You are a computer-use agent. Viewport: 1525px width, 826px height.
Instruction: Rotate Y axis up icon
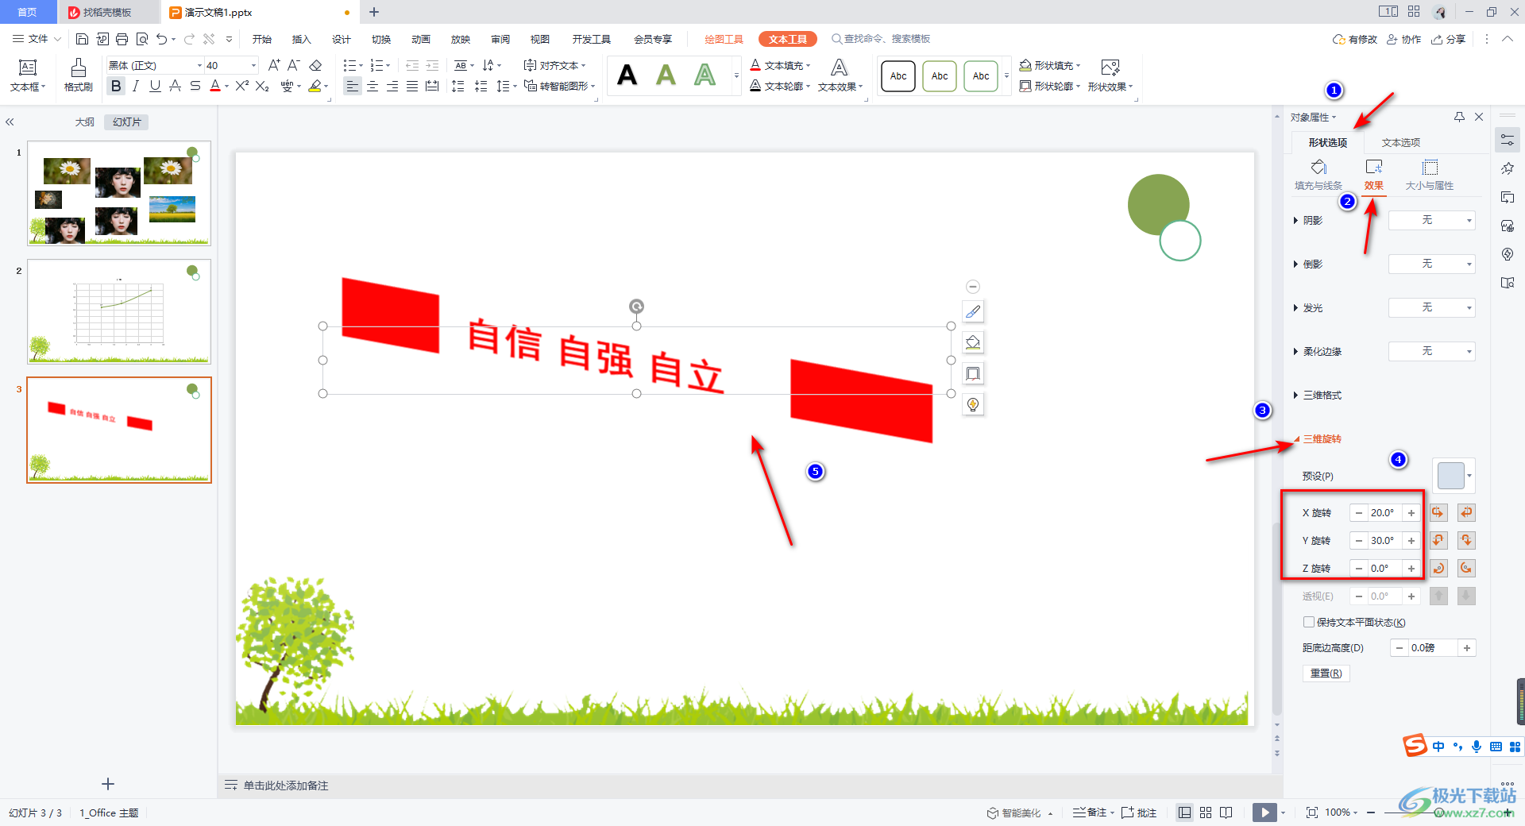(x=1438, y=541)
